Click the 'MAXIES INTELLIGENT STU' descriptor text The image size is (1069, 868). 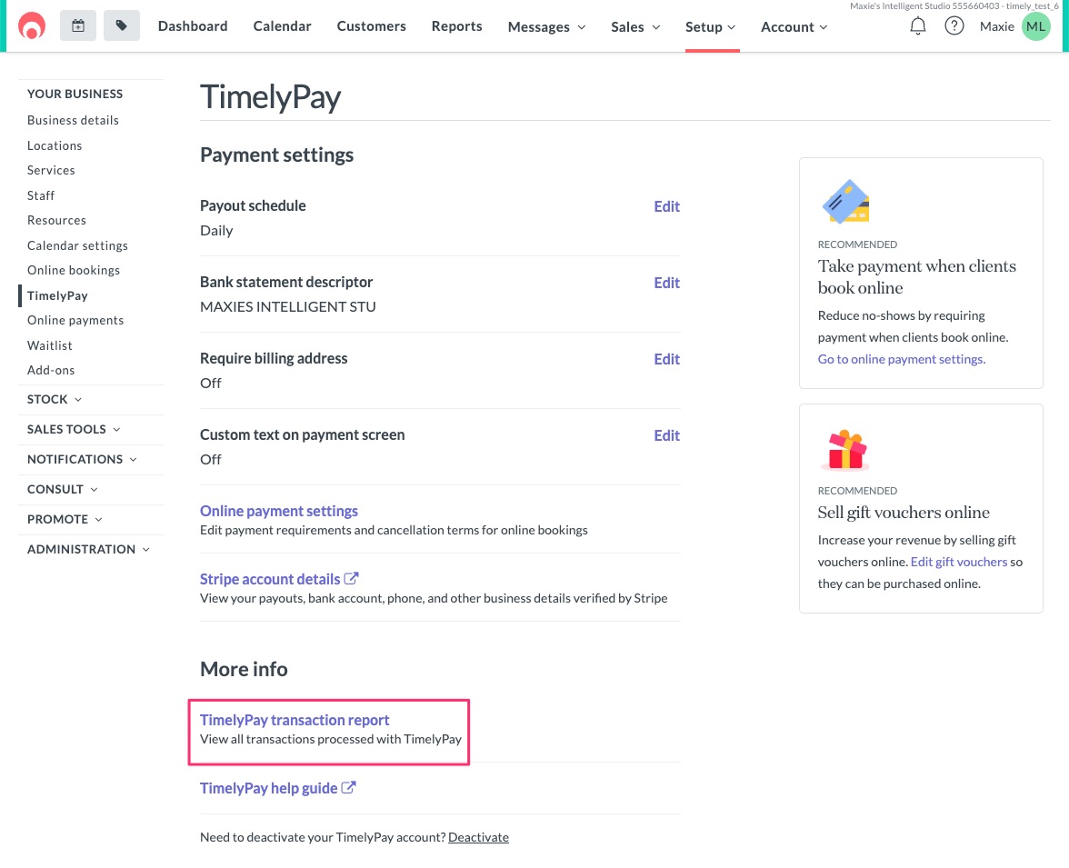click(x=287, y=307)
